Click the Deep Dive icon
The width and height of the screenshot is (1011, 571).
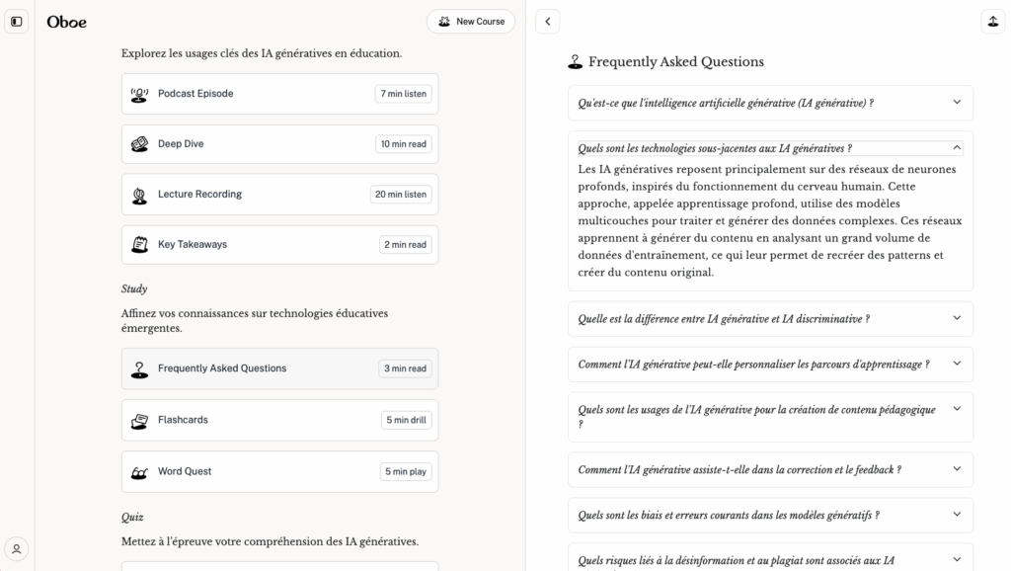[139, 144]
